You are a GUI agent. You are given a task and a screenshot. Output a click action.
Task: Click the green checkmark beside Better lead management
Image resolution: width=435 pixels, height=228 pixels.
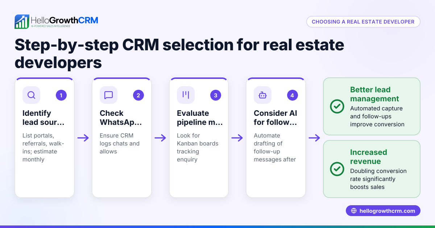[x=337, y=106]
